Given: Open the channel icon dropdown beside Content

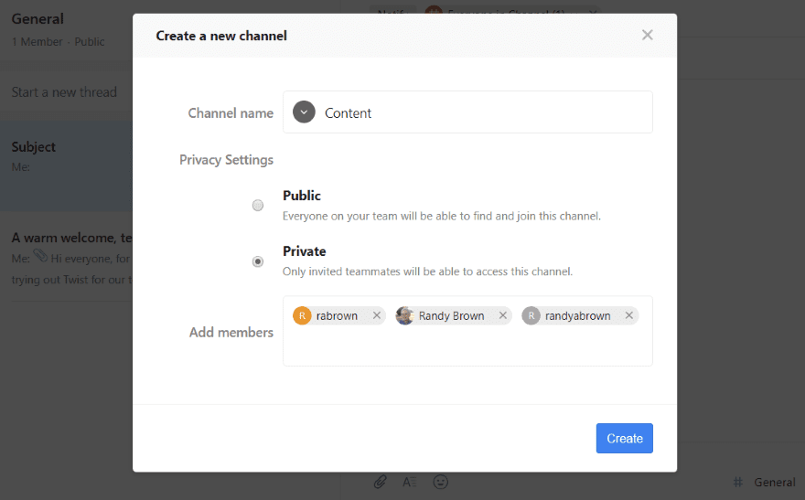Looking at the screenshot, I should click(x=304, y=112).
